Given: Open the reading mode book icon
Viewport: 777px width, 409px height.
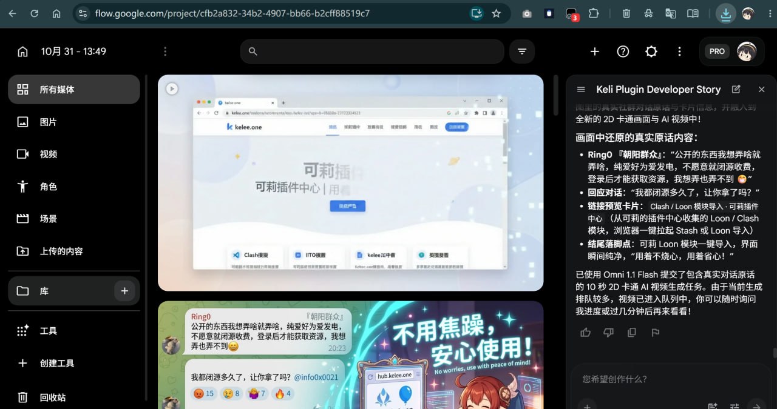Looking at the screenshot, I should tap(693, 13).
